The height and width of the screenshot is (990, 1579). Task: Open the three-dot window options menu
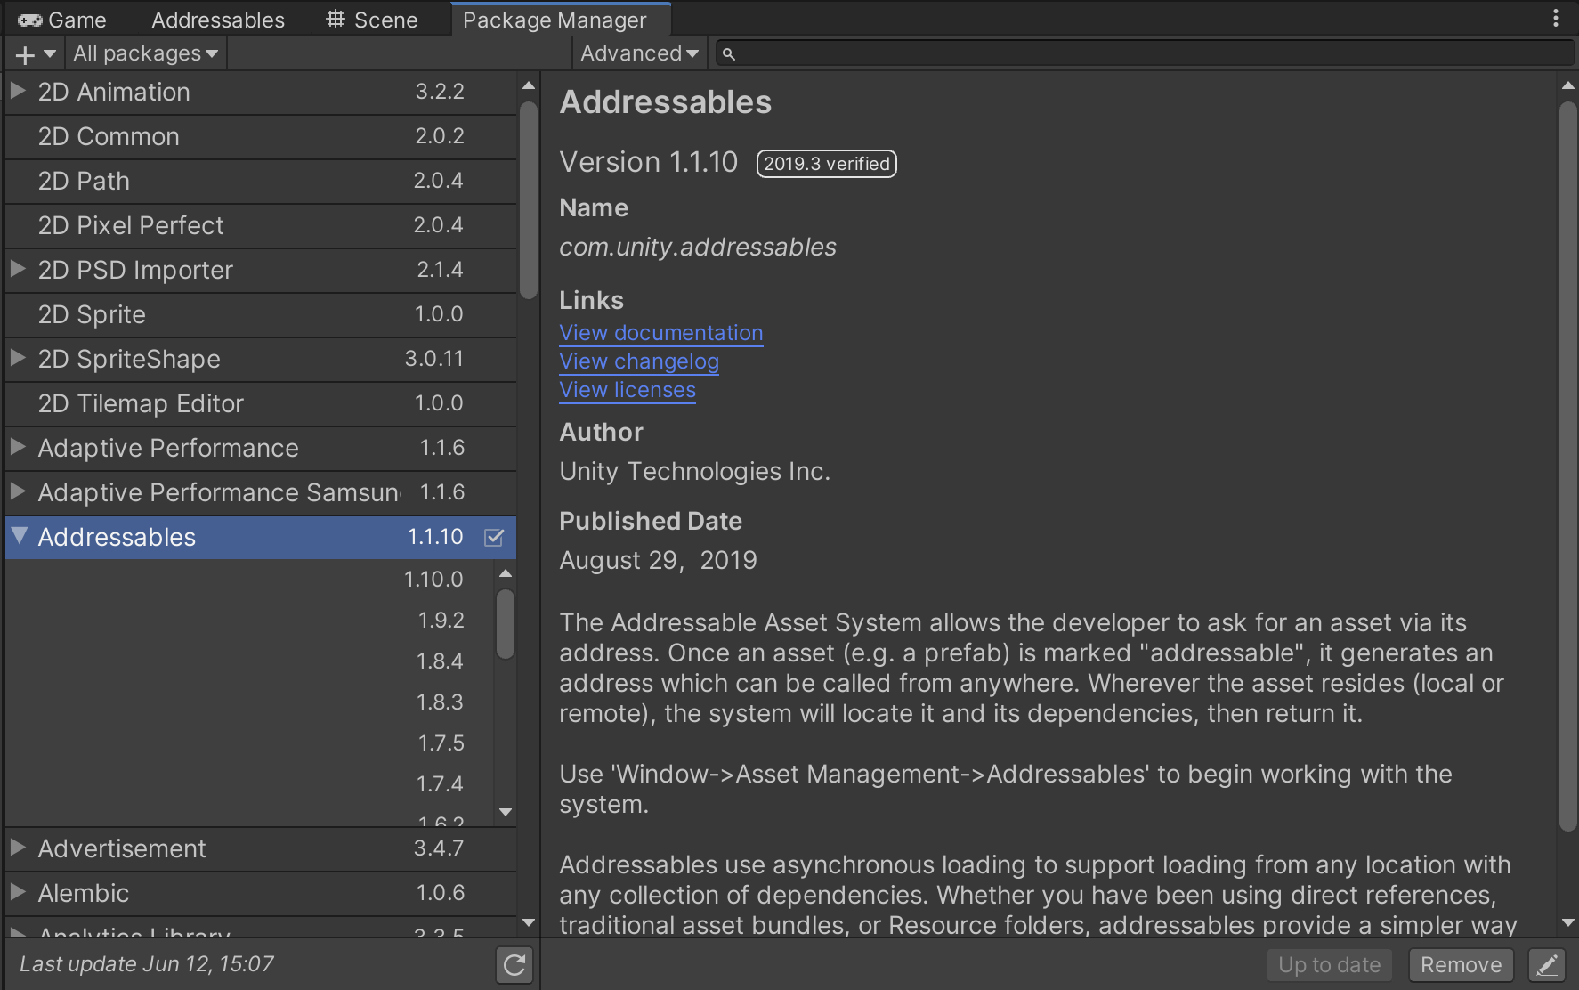(1556, 19)
